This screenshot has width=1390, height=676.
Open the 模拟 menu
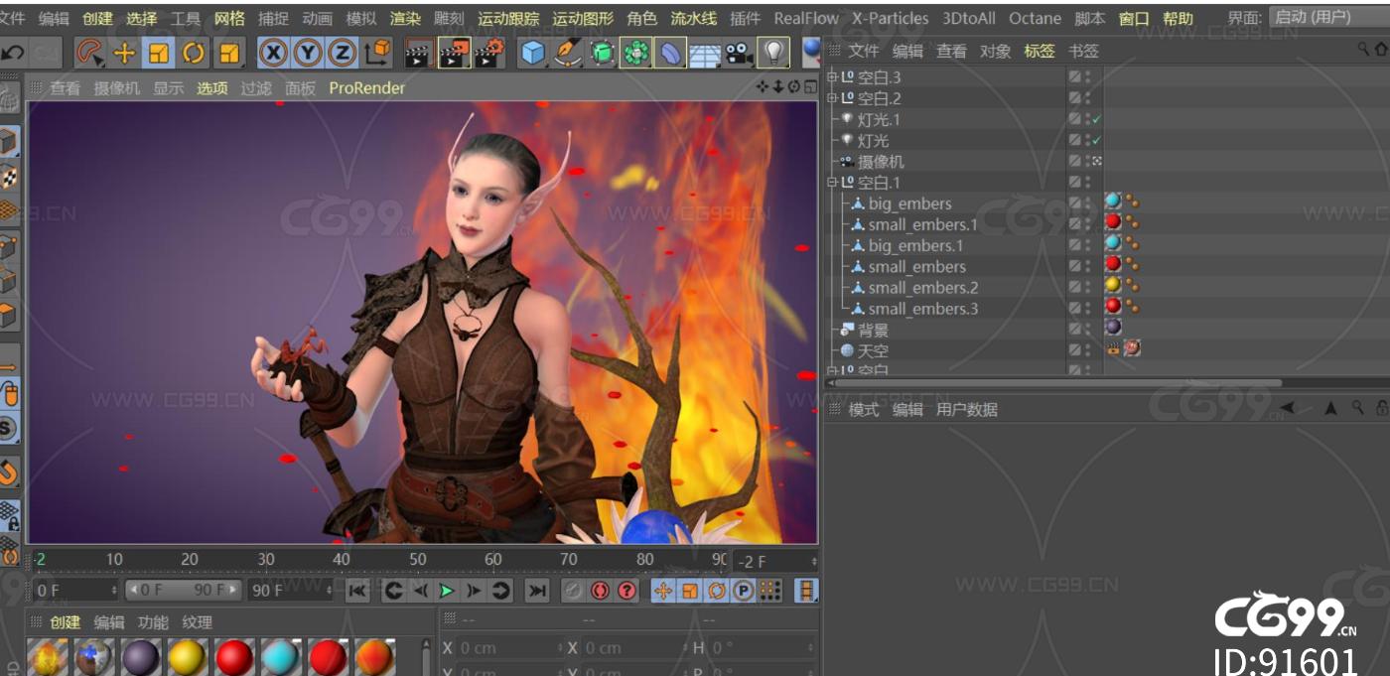pos(361,18)
